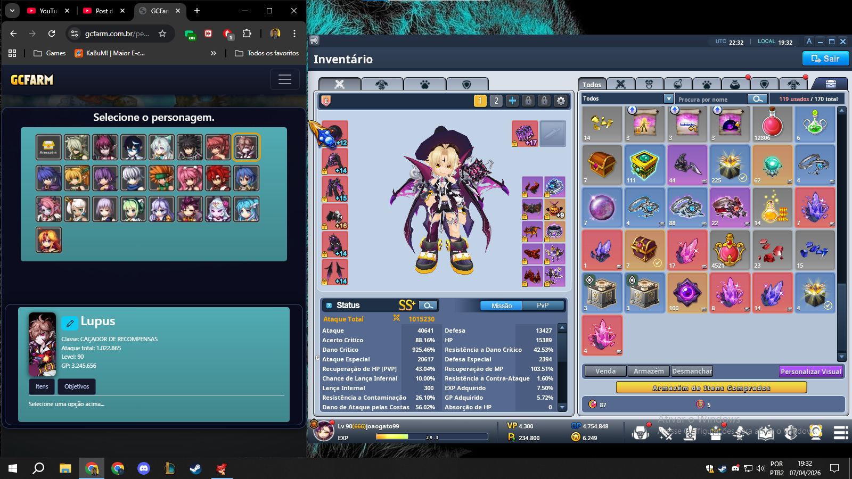This screenshot has width=852, height=479.
Task: Expand the Todos filter dropdown in inventory
Action: (669, 98)
